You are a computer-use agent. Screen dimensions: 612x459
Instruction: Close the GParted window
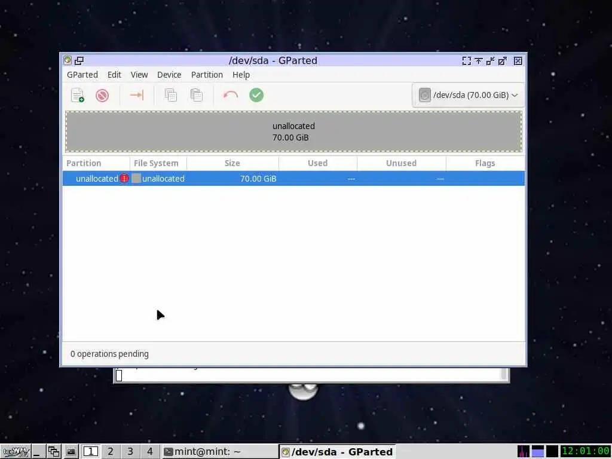[518, 61]
